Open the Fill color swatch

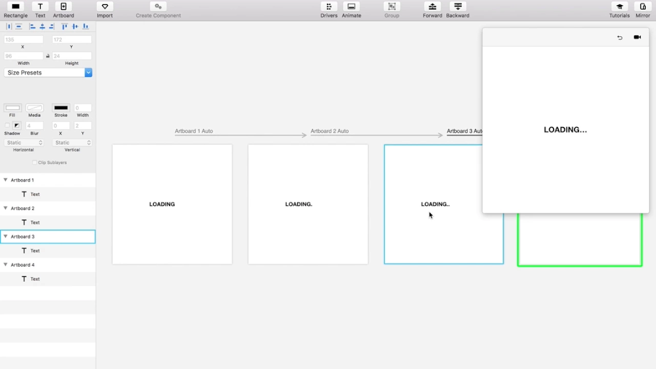pos(12,108)
